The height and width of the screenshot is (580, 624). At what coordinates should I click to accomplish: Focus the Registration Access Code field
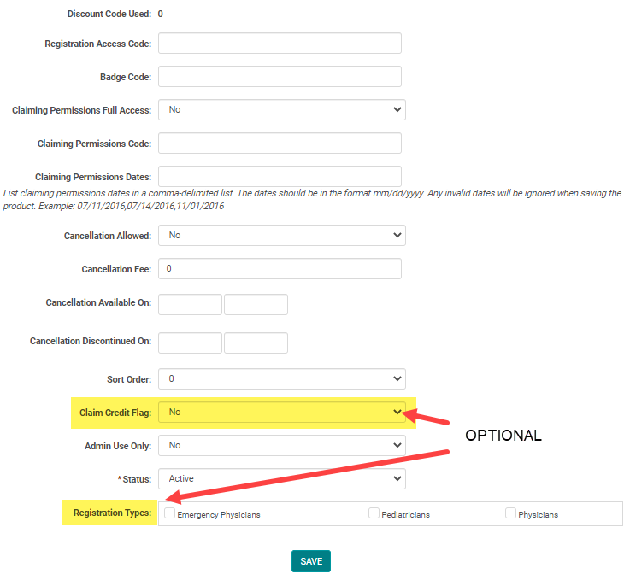click(280, 44)
